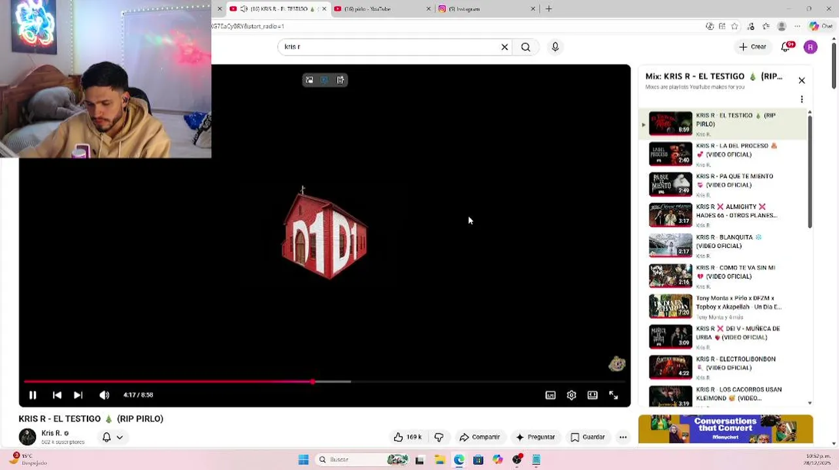The height and width of the screenshot is (470, 839).
Task: Open the YouTube account avatar menu
Action: coord(810,47)
